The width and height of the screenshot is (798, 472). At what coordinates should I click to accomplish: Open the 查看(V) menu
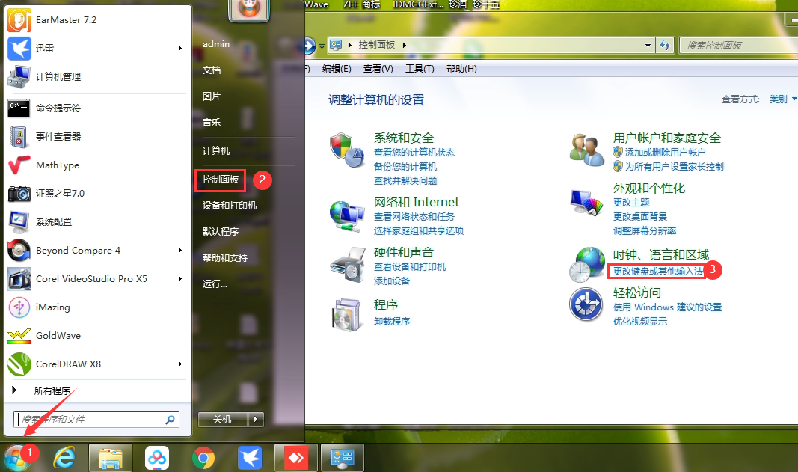tap(378, 69)
